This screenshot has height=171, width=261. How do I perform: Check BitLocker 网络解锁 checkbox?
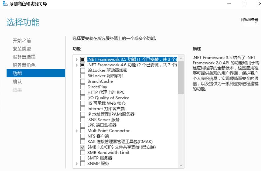tap(82, 76)
